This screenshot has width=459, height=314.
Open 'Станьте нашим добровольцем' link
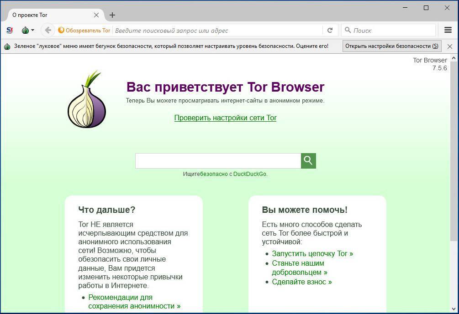(300, 268)
